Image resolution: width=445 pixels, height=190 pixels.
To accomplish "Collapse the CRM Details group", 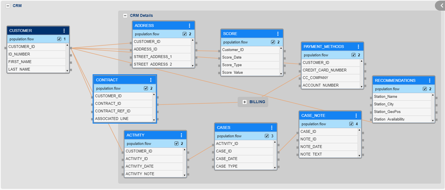I will 125,16.
